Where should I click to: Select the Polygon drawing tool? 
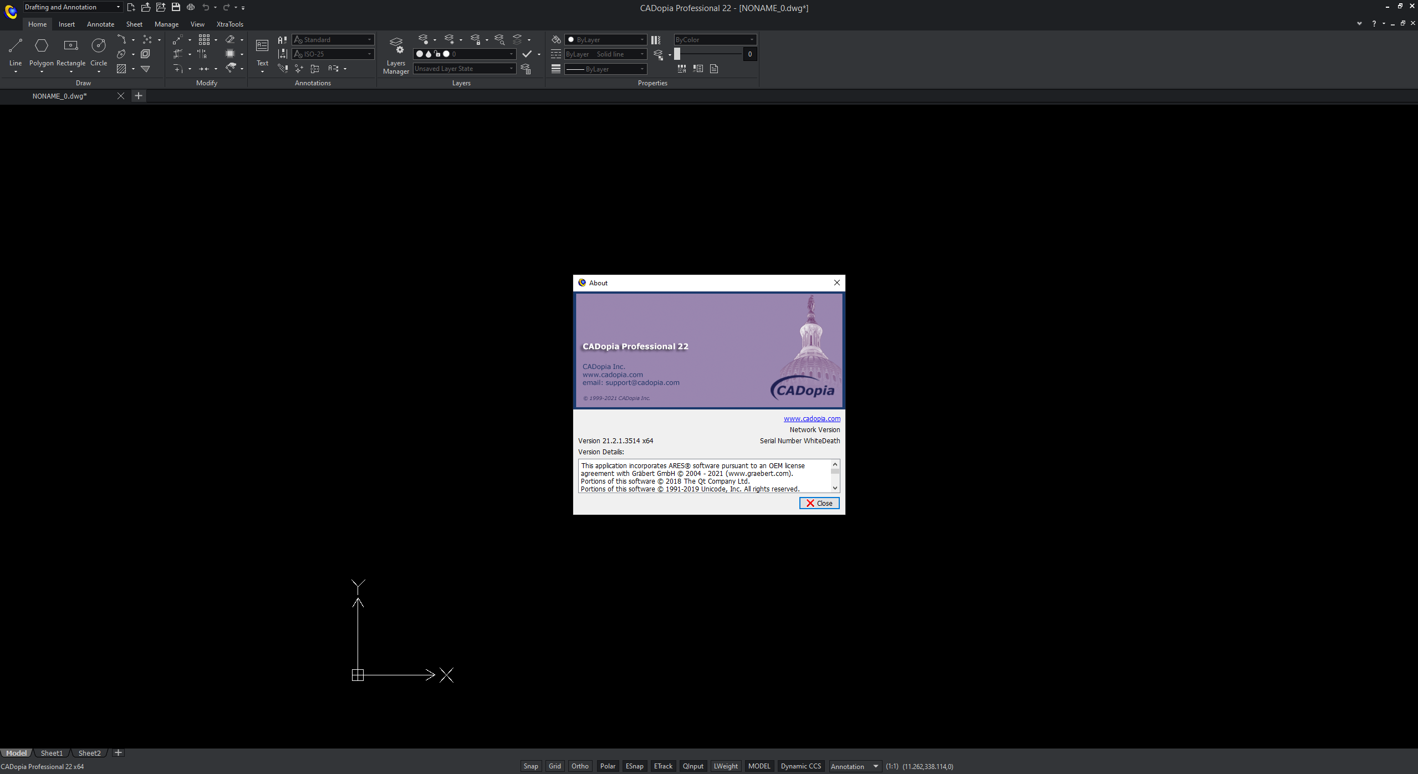tap(42, 52)
